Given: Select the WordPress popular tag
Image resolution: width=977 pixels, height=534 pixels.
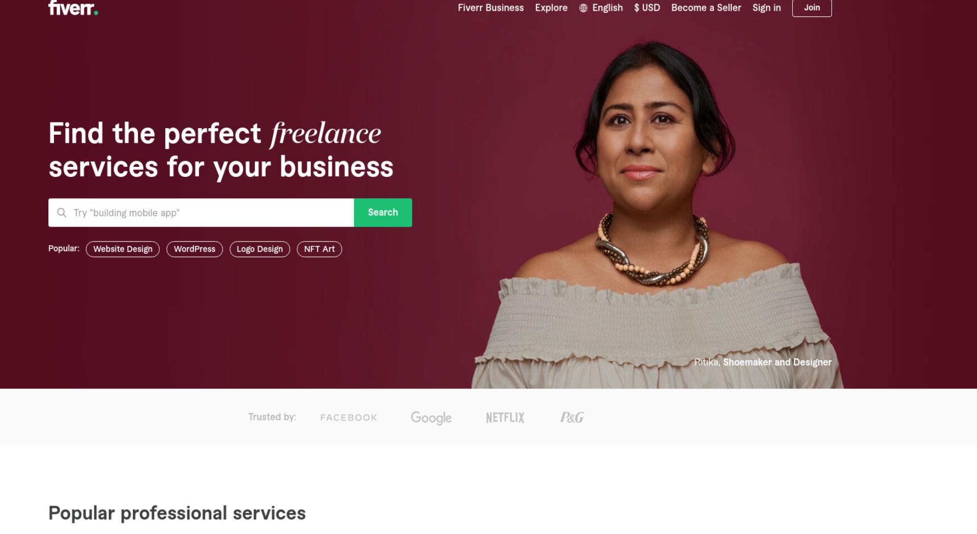Looking at the screenshot, I should coord(194,249).
